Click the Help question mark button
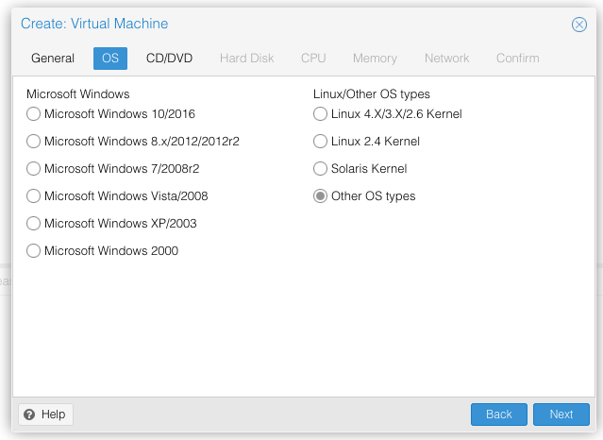Screen dimensions: 603x440 click(45, 415)
